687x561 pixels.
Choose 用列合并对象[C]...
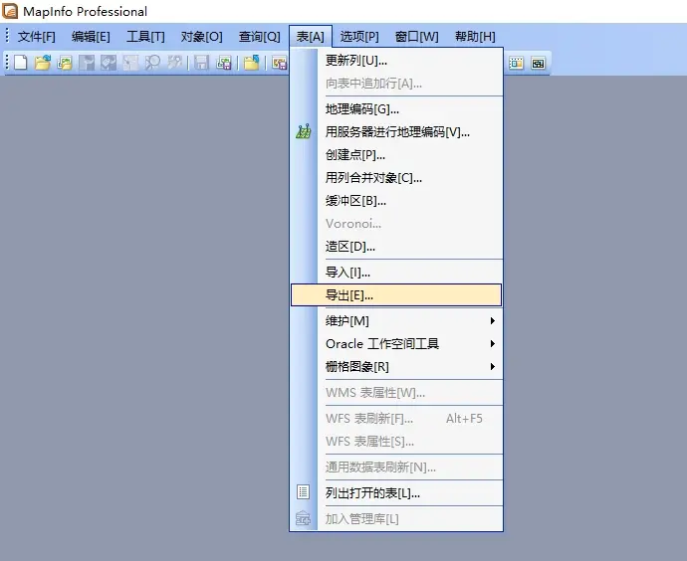click(x=396, y=178)
